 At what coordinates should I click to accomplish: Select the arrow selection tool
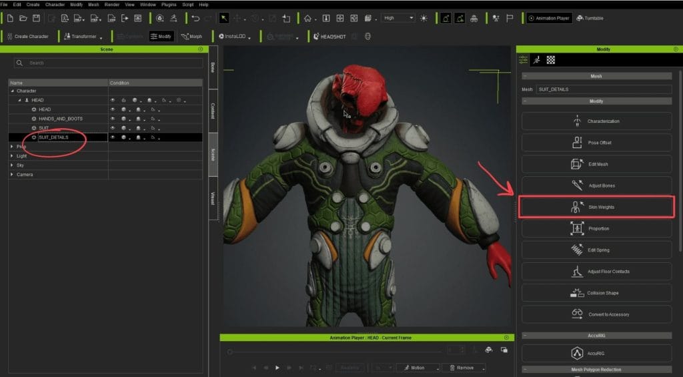[224, 18]
